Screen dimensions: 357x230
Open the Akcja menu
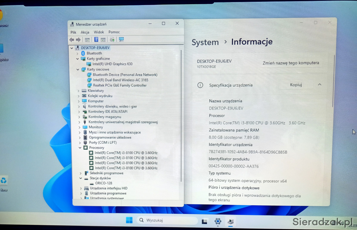point(85,32)
